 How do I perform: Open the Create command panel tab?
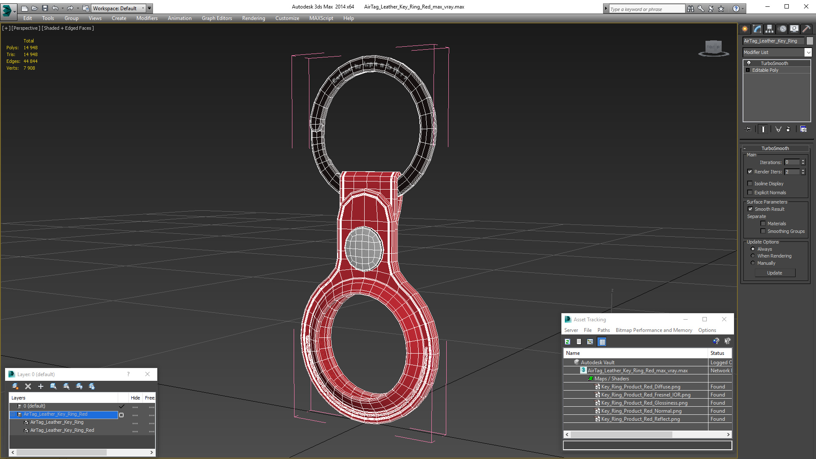[x=745, y=29]
